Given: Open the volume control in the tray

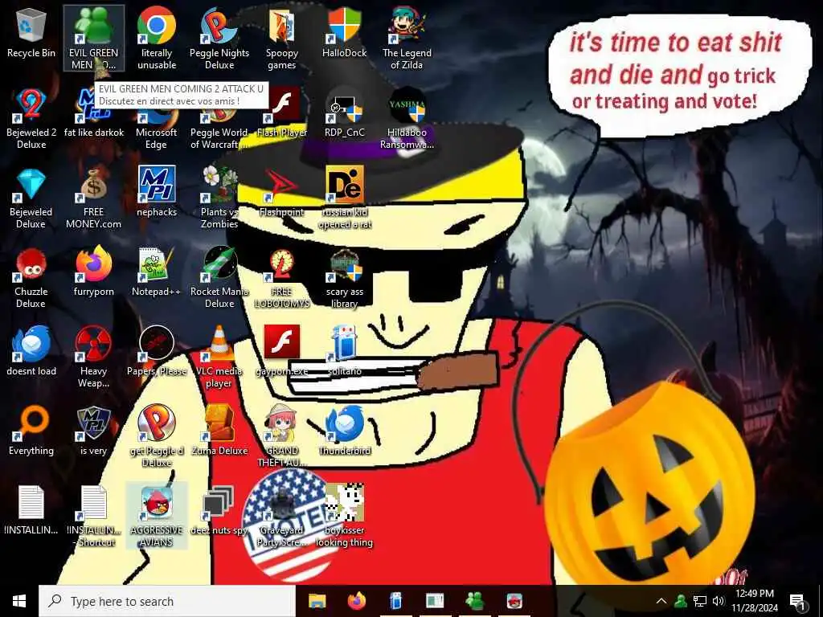Looking at the screenshot, I should [719, 601].
